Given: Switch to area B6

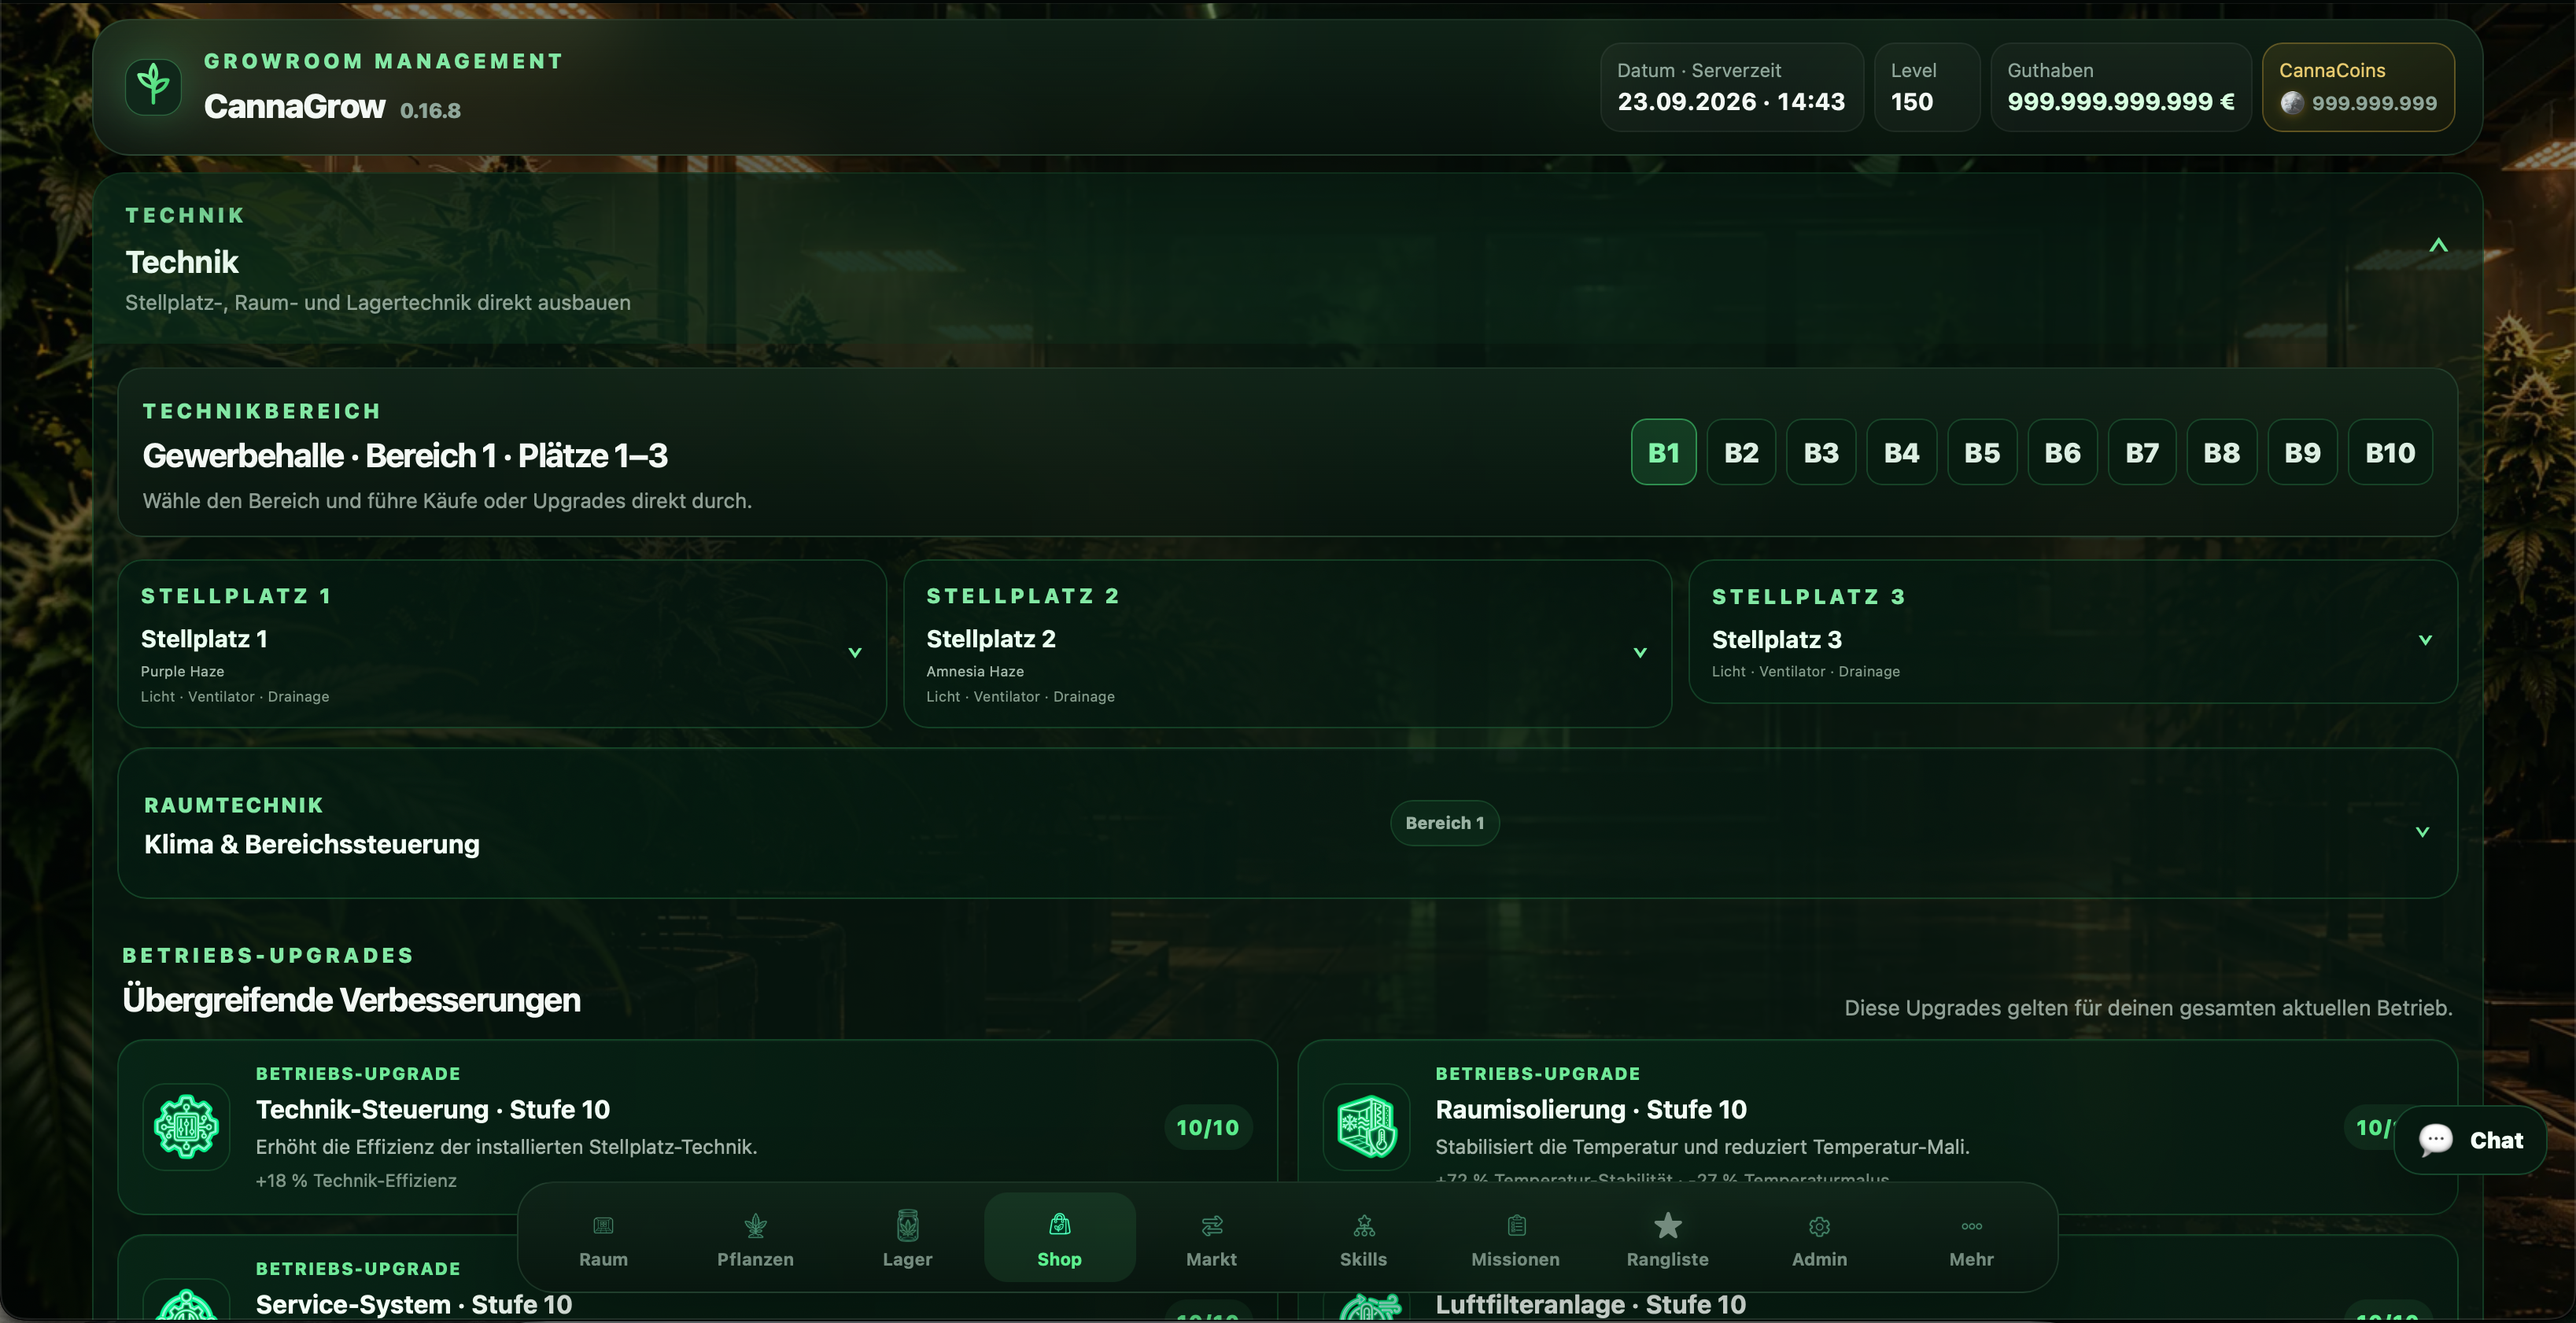Looking at the screenshot, I should (x=2062, y=452).
